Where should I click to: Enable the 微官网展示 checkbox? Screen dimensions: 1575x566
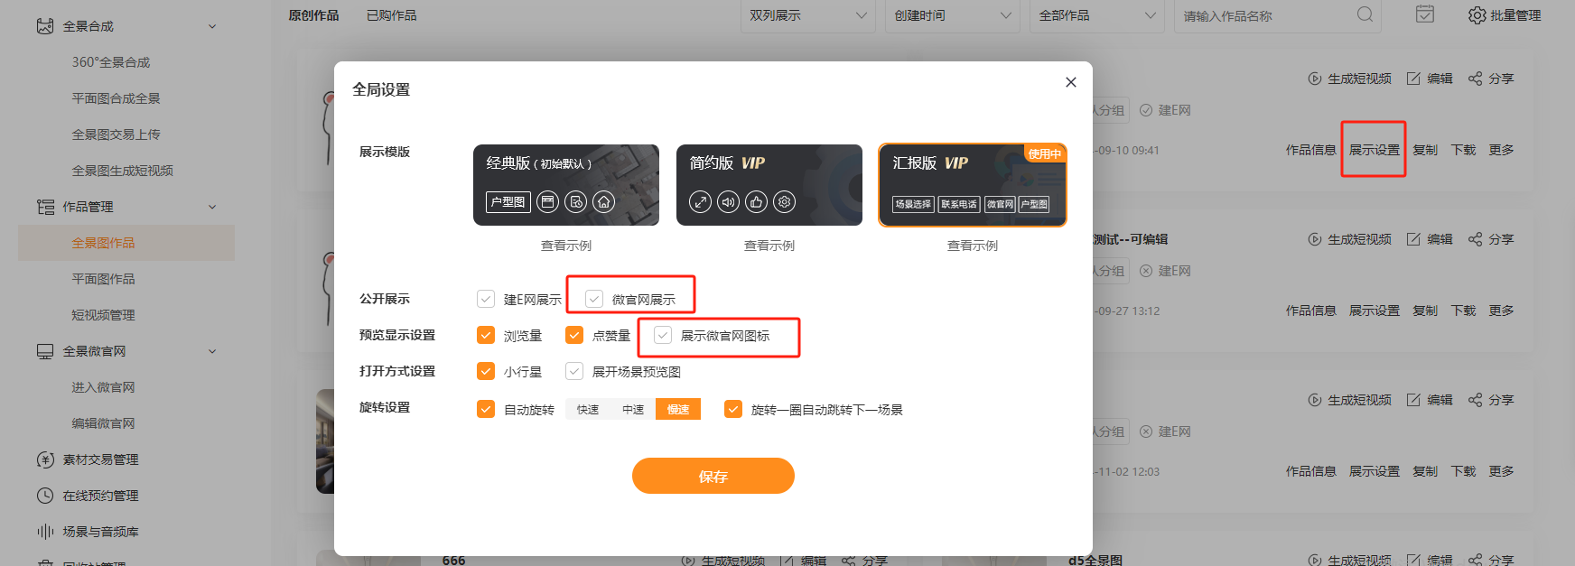click(594, 299)
